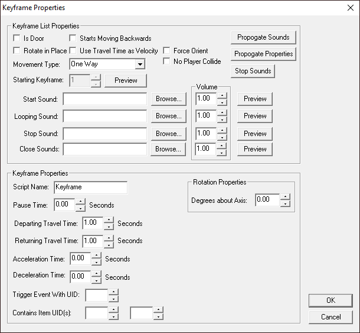Increase Acceleration Time with up arrow

[x=96, y=256]
